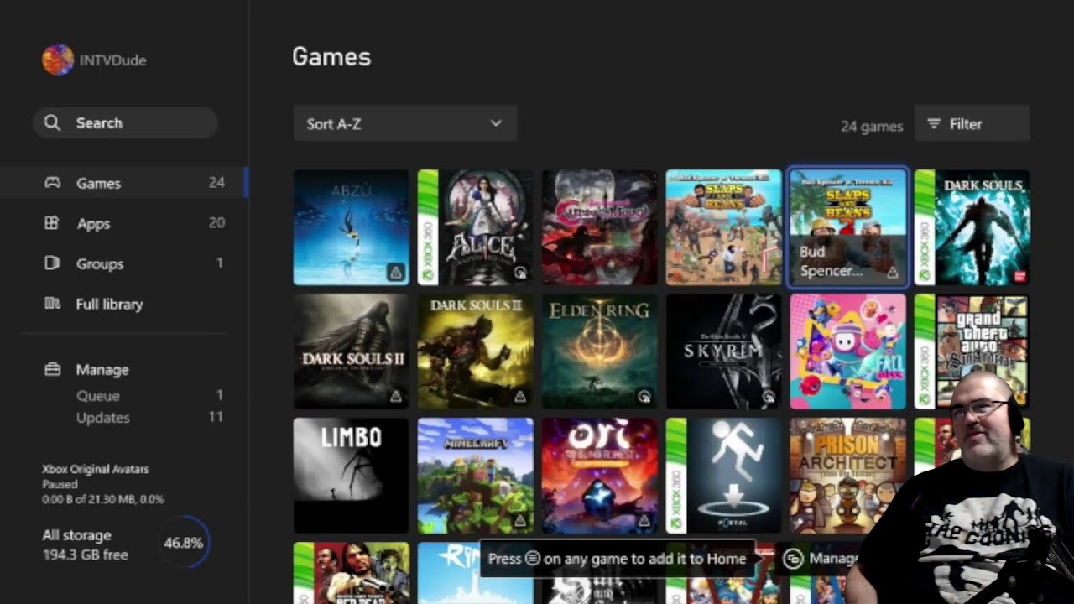Select the Full library books icon

click(x=52, y=304)
